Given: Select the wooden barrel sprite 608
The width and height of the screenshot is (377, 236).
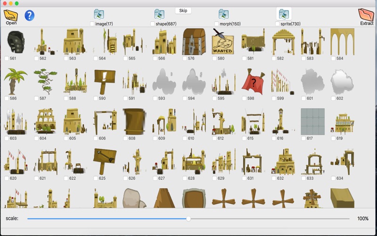Looking at the screenshot, I should pyautogui.click(x=135, y=122).
